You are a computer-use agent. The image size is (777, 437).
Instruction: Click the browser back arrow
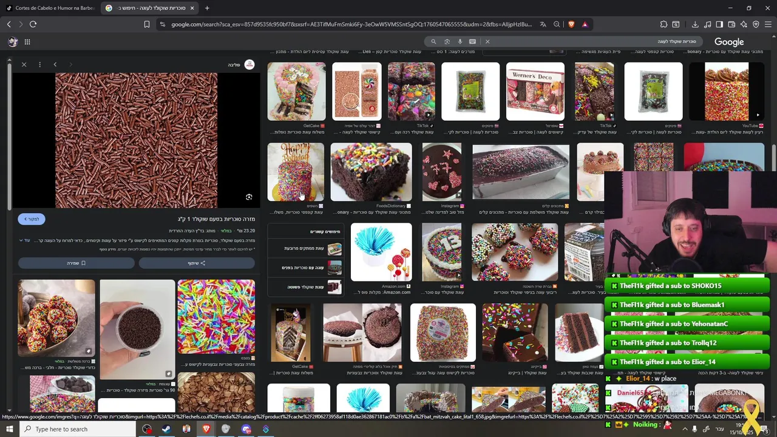(x=8, y=24)
